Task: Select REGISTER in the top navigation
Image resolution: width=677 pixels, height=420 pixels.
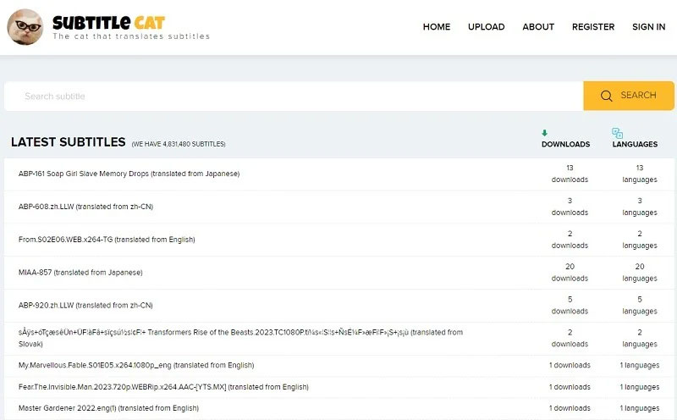Action: 593,27
